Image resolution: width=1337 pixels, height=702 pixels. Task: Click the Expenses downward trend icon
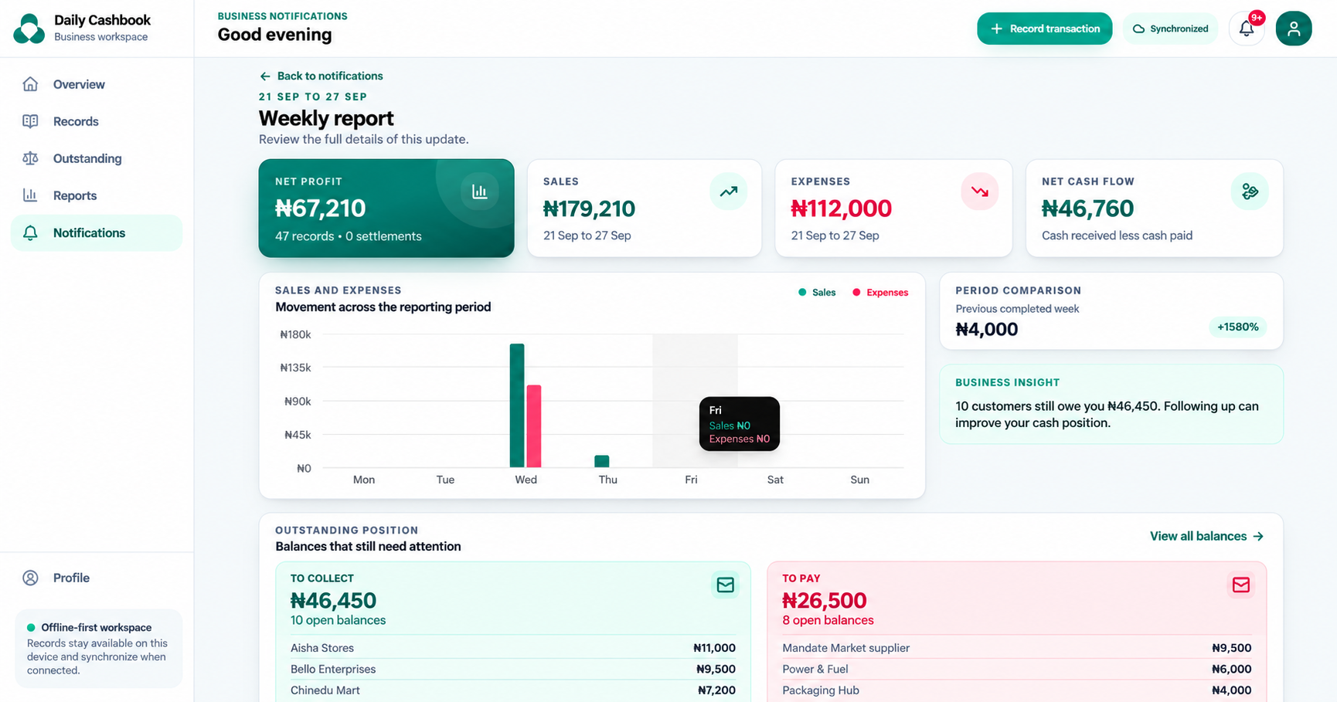click(979, 192)
